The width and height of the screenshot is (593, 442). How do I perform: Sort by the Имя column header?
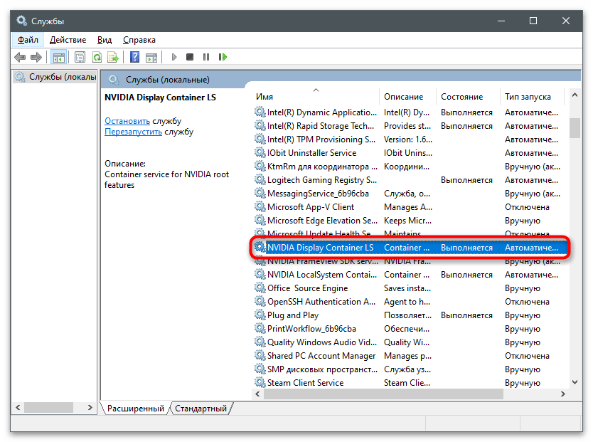tap(316, 97)
